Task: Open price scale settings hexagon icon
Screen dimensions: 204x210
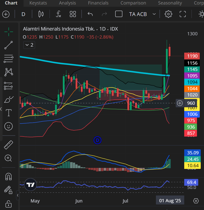Action: [x=196, y=201]
